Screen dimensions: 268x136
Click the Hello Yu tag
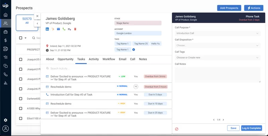pos(155,44)
